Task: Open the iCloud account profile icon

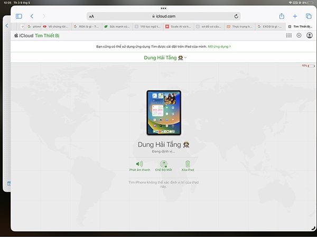Action: point(309,35)
